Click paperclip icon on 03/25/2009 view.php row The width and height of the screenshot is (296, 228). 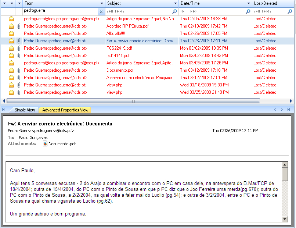19,92
